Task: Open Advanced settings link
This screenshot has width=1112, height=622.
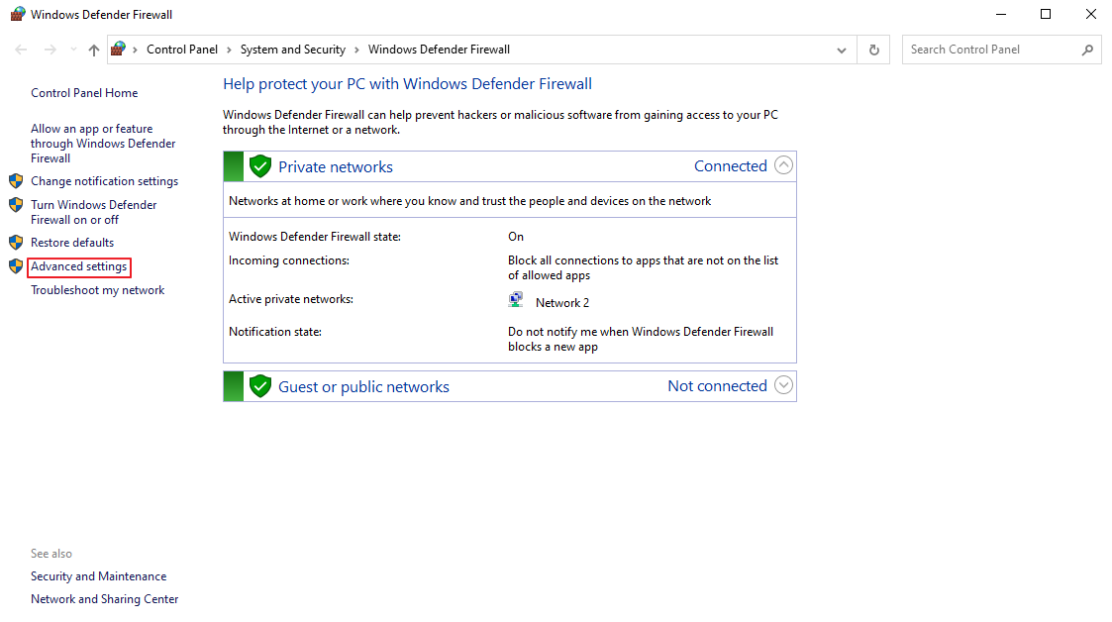Action: coord(78,266)
